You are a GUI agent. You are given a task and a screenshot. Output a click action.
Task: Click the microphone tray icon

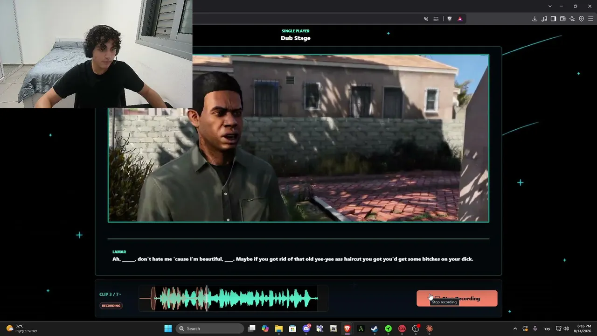(x=535, y=329)
